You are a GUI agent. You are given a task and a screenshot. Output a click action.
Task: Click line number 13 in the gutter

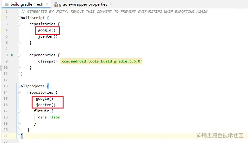click(6, 86)
